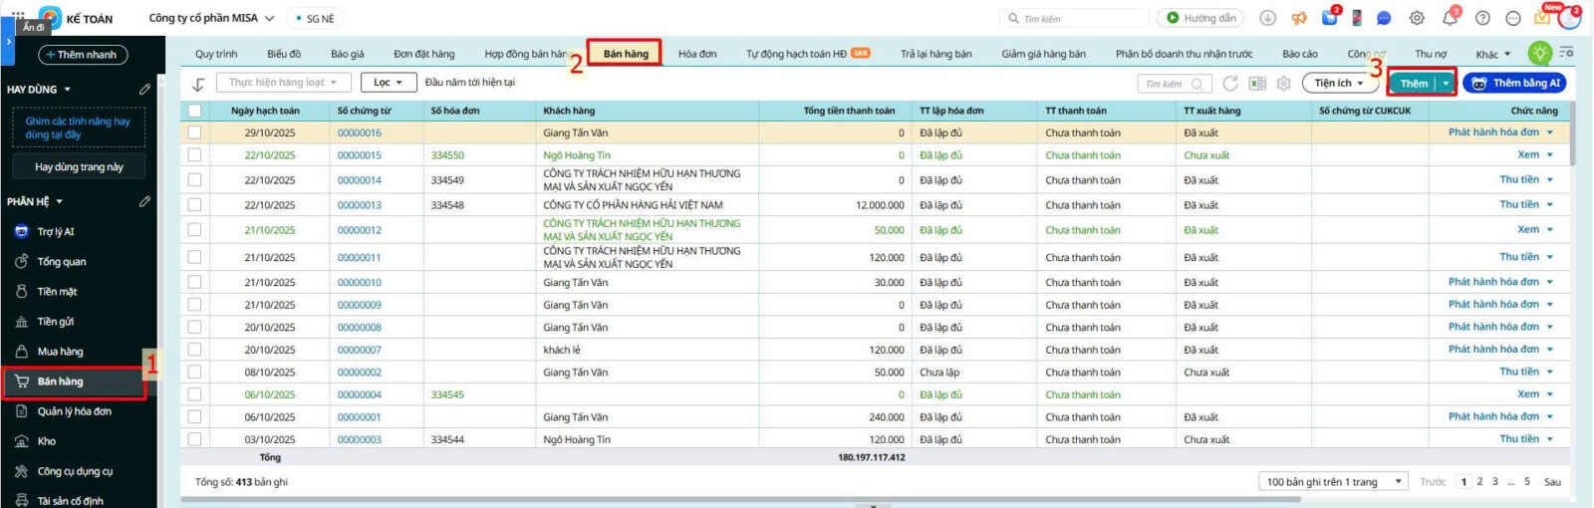Viewport: 1594px width, 508px height.
Task: Click the help question mark icon
Action: tap(1482, 18)
